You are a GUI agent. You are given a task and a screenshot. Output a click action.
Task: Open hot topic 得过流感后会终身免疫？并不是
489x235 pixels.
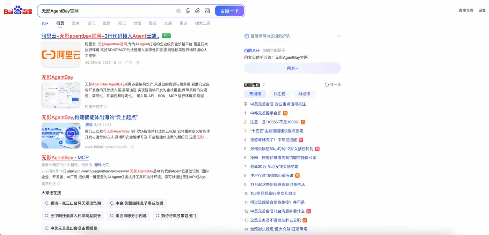(278, 202)
